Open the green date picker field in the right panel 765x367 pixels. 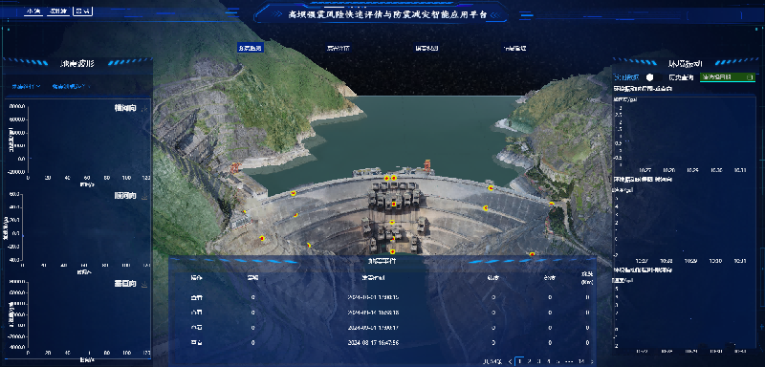728,77
